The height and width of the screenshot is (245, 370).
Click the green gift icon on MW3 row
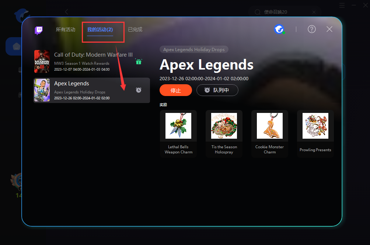(x=139, y=61)
